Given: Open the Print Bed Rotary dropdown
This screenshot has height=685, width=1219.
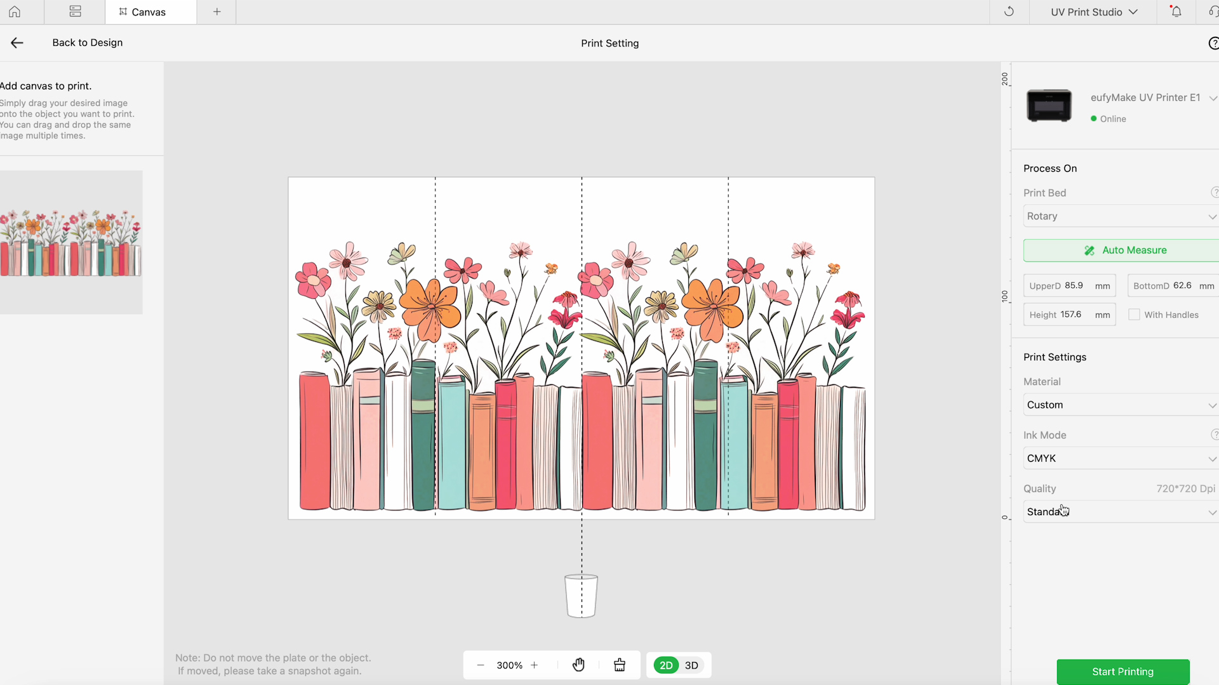Looking at the screenshot, I should click(1121, 216).
